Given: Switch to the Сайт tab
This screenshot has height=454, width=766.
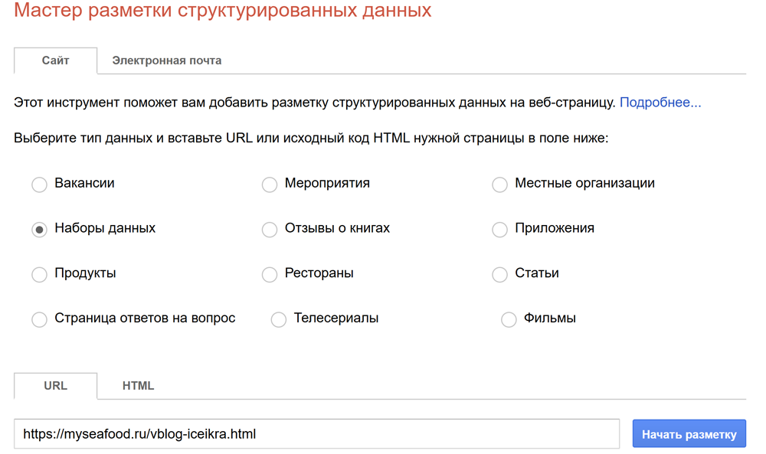Looking at the screenshot, I should tap(55, 60).
